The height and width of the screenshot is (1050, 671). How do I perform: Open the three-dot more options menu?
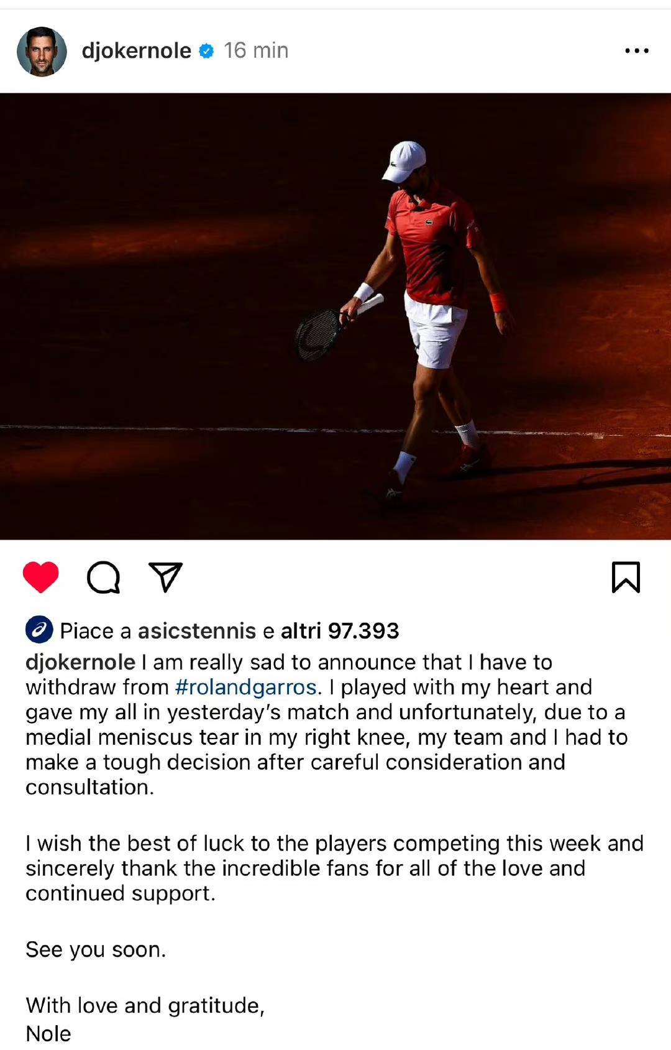[637, 51]
